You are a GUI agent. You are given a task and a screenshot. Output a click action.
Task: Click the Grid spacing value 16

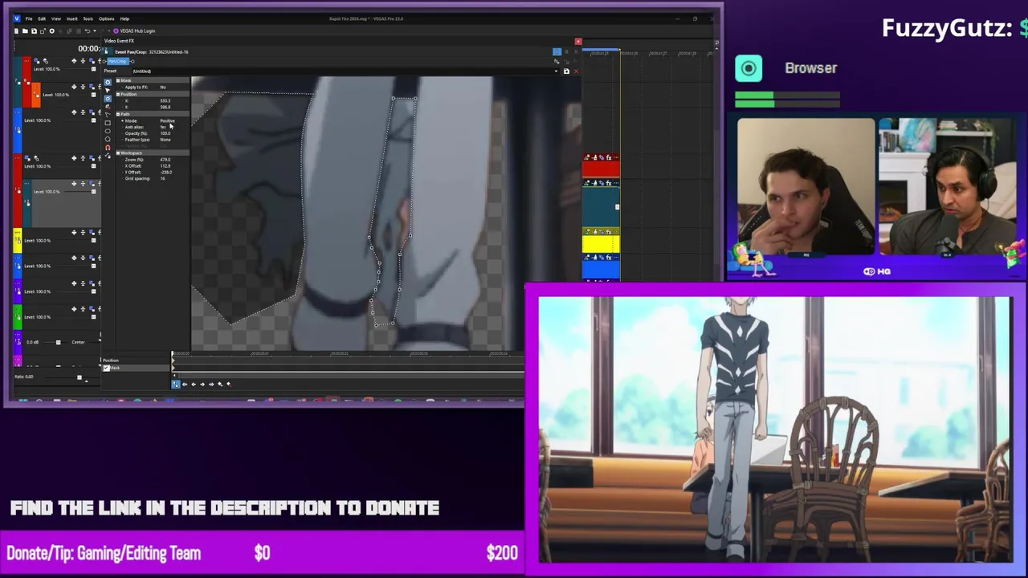pos(162,178)
